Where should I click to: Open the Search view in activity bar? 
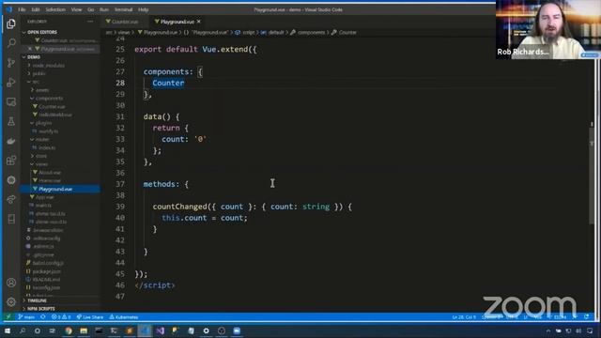11,43
